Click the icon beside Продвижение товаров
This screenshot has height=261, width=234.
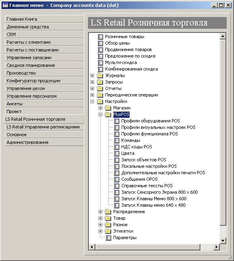[x=100, y=49]
